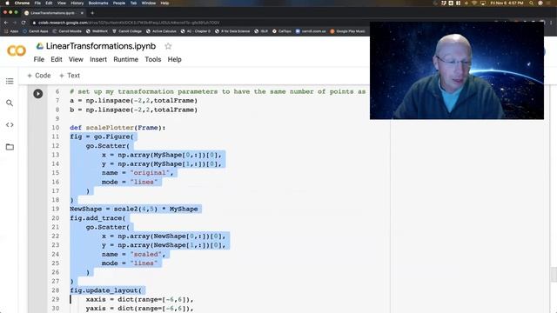
Task: Click the notebook title LinearTransformations.ipynb
Action: click(x=101, y=46)
